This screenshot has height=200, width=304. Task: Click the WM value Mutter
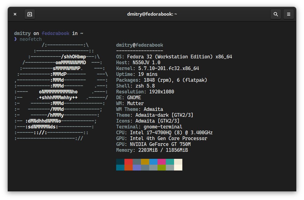[135, 104]
